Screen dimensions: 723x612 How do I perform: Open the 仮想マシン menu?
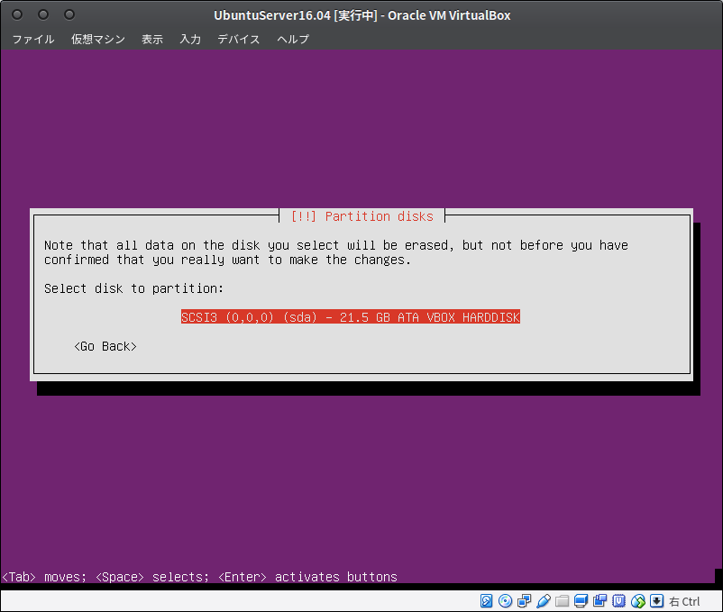click(x=98, y=39)
